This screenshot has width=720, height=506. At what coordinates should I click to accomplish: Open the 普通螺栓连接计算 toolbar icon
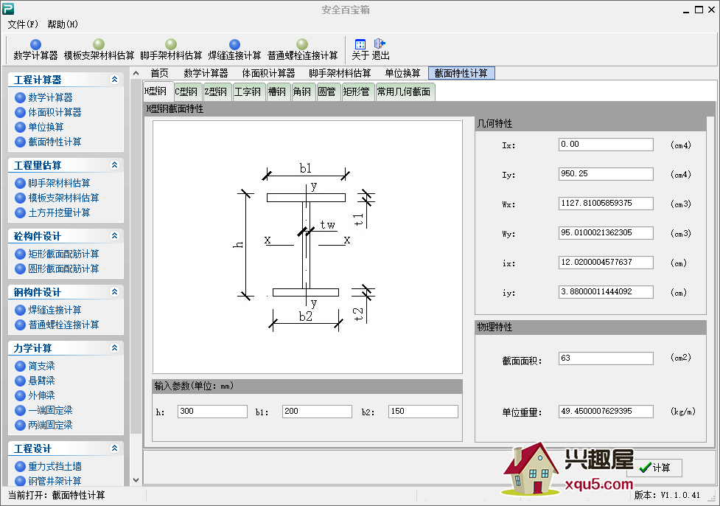[x=302, y=50]
